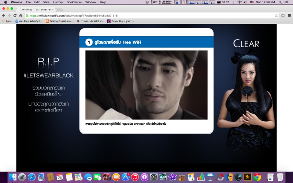The height and width of the screenshot is (183, 293).
Task: Click the R.I.P heading text
Action: [x=48, y=62]
